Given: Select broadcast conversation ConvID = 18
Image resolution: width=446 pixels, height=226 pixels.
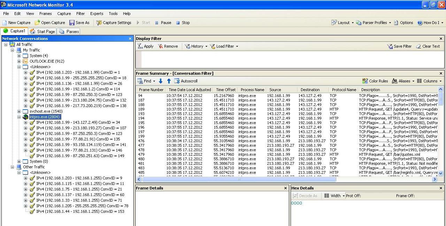Looking at the screenshot, I should point(81,78).
